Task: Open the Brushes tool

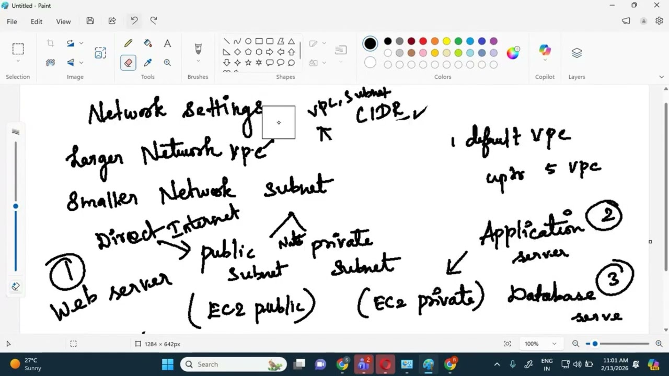Action: (x=198, y=49)
